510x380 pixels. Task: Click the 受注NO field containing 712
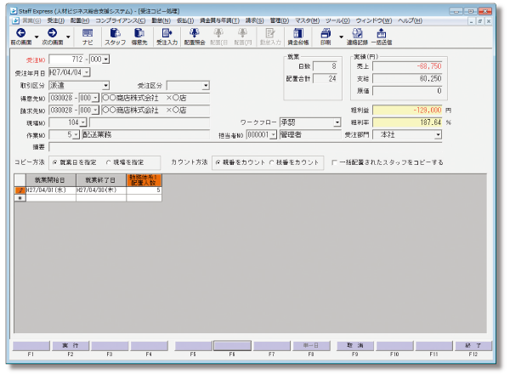pos(66,60)
